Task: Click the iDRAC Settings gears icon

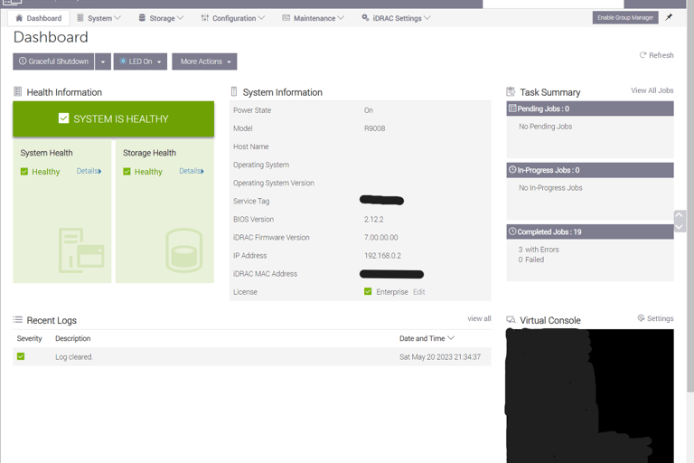Action: (365, 18)
